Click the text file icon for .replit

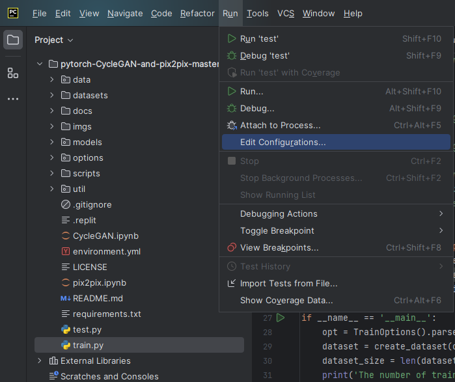pyautogui.click(x=66, y=220)
